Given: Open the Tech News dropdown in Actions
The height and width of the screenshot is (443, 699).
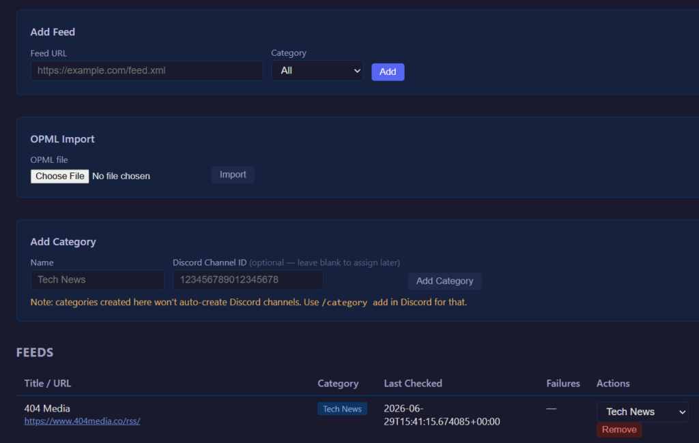Looking at the screenshot, I should coord(642,412).
